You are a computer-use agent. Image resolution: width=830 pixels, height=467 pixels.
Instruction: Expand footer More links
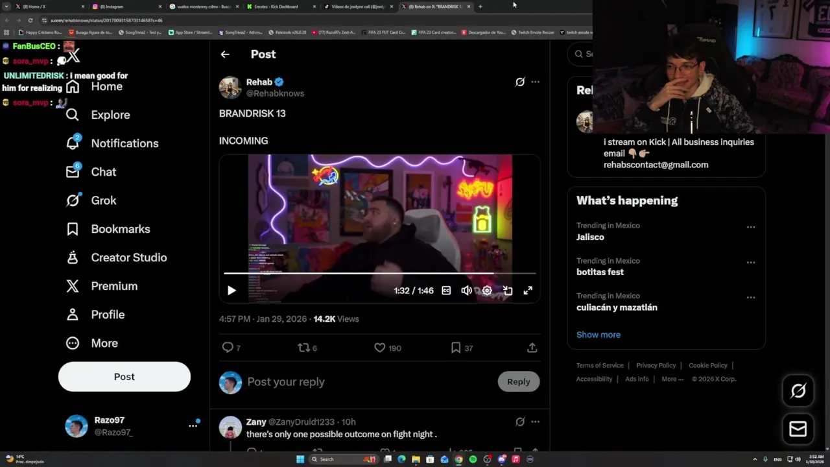[x=672, y=379]
